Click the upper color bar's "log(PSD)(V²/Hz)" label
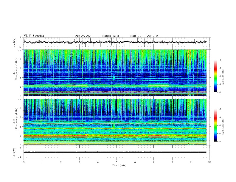The width and height of the screenshot is (236, 182). click(x=223, y=78)
